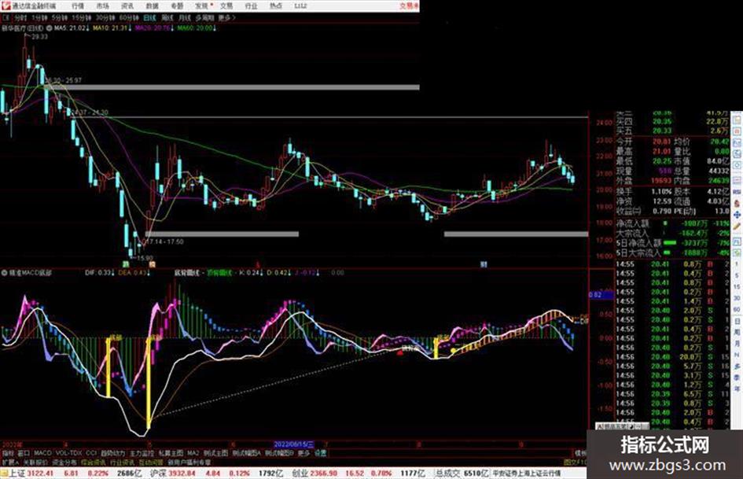743x479 pixels.
Task: Open the 资金分布 tab
Action: pos(64,462)
